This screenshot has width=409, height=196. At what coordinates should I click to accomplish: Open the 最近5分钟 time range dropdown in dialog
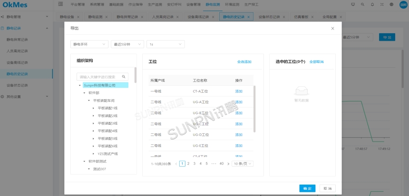[127, 44]
